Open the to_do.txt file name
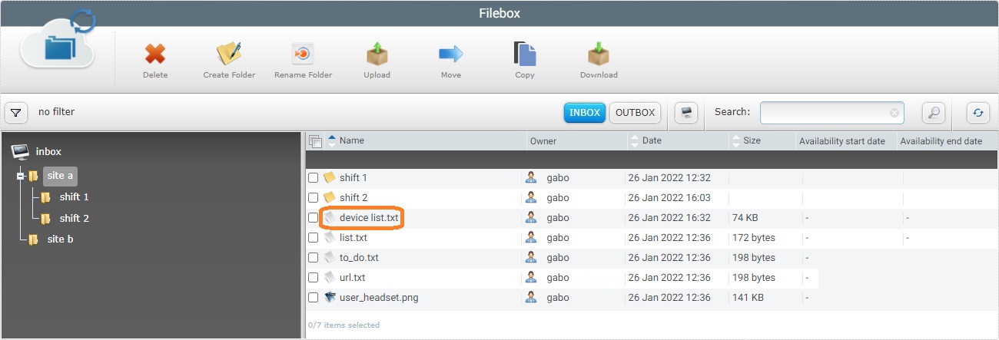 click(x=359, y=258)
